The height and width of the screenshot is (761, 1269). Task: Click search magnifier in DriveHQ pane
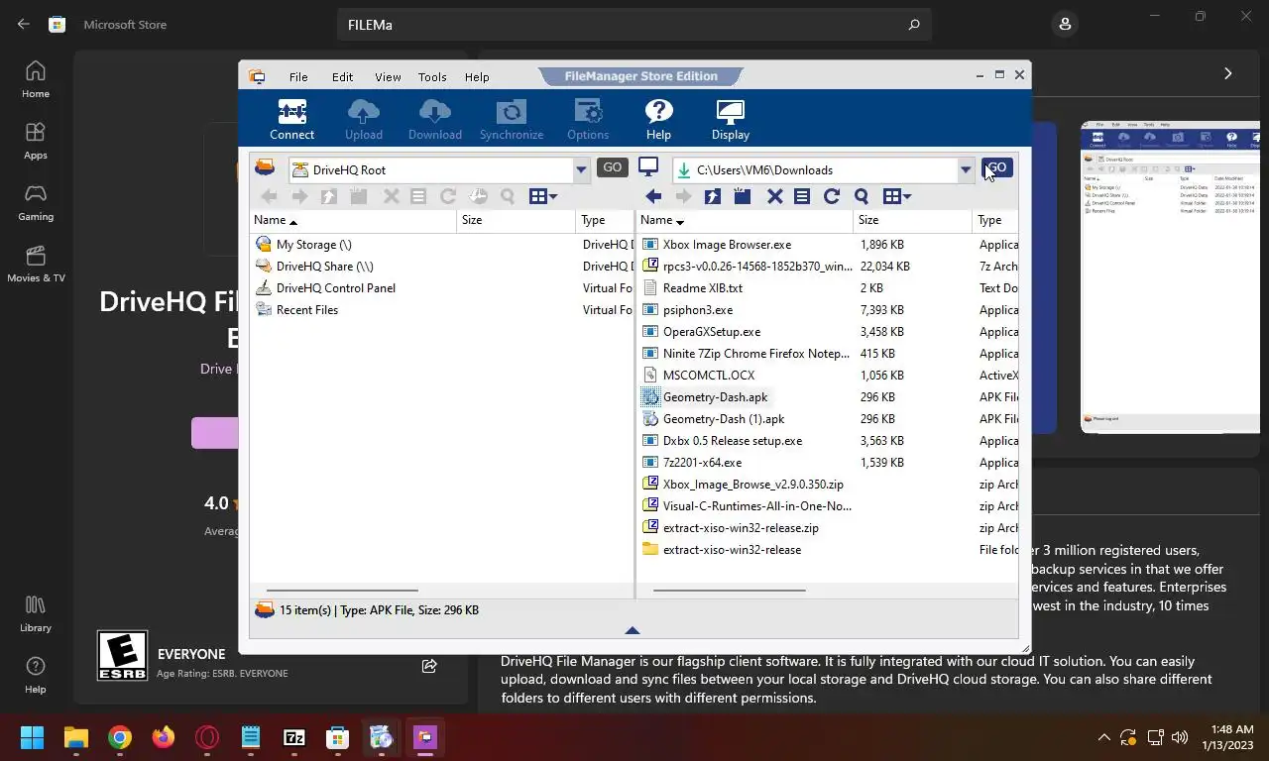tap(507, 196)
